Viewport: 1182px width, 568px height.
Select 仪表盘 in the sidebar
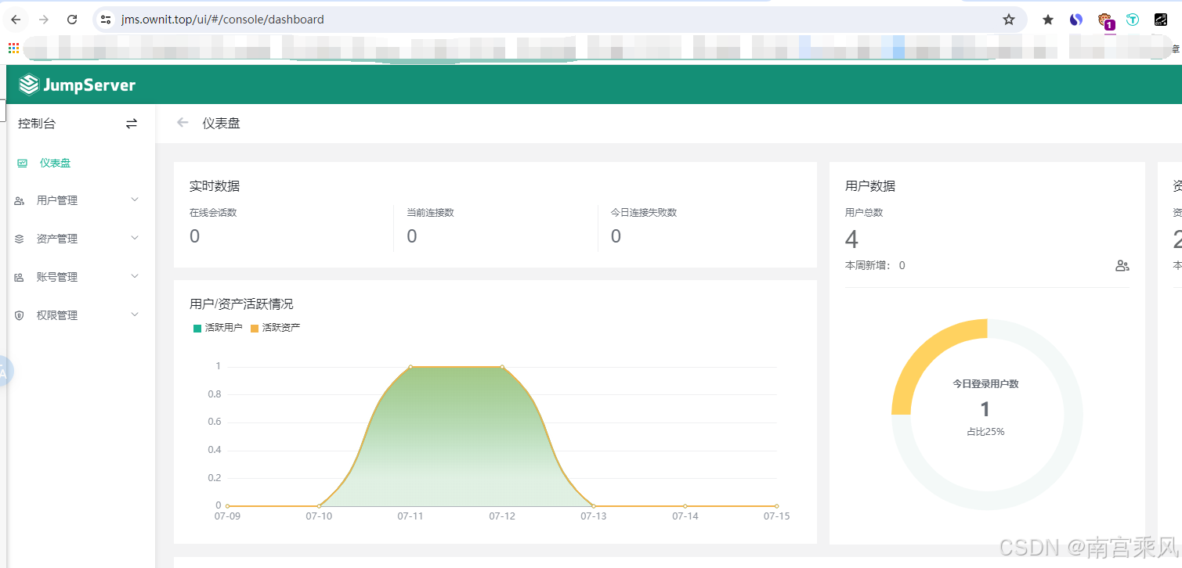click(x=55, y=163)
